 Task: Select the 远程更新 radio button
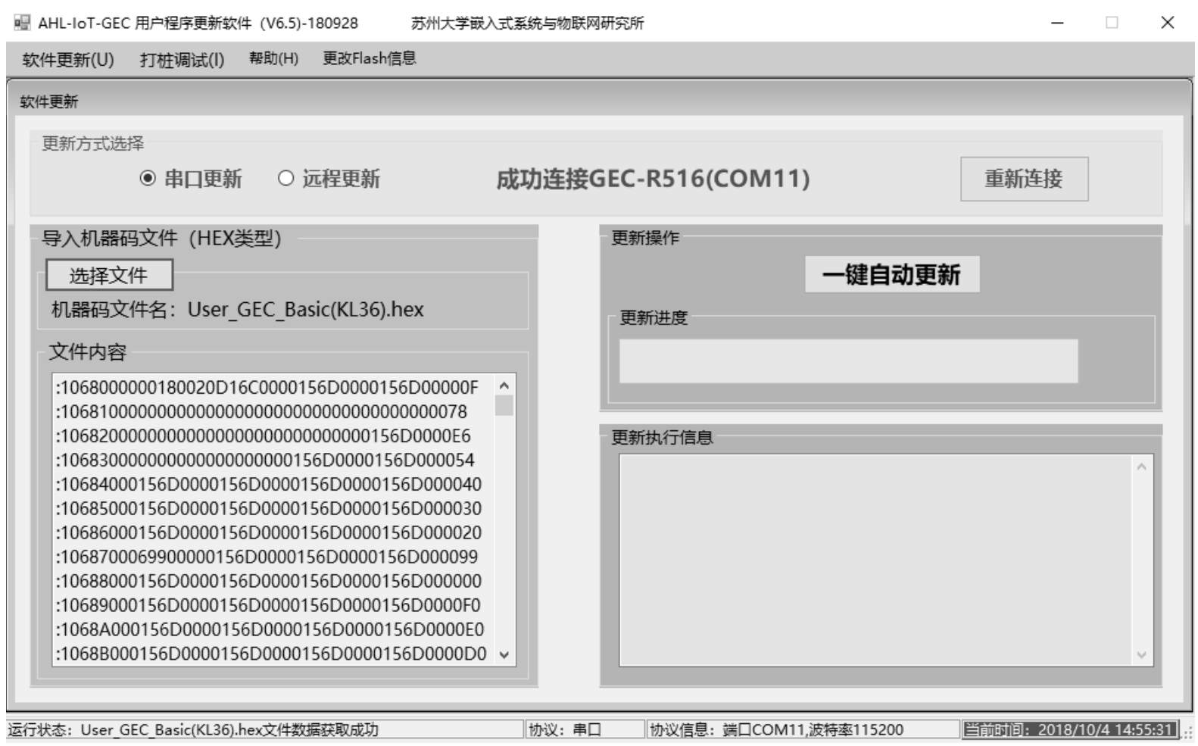[x=329, y=179]
